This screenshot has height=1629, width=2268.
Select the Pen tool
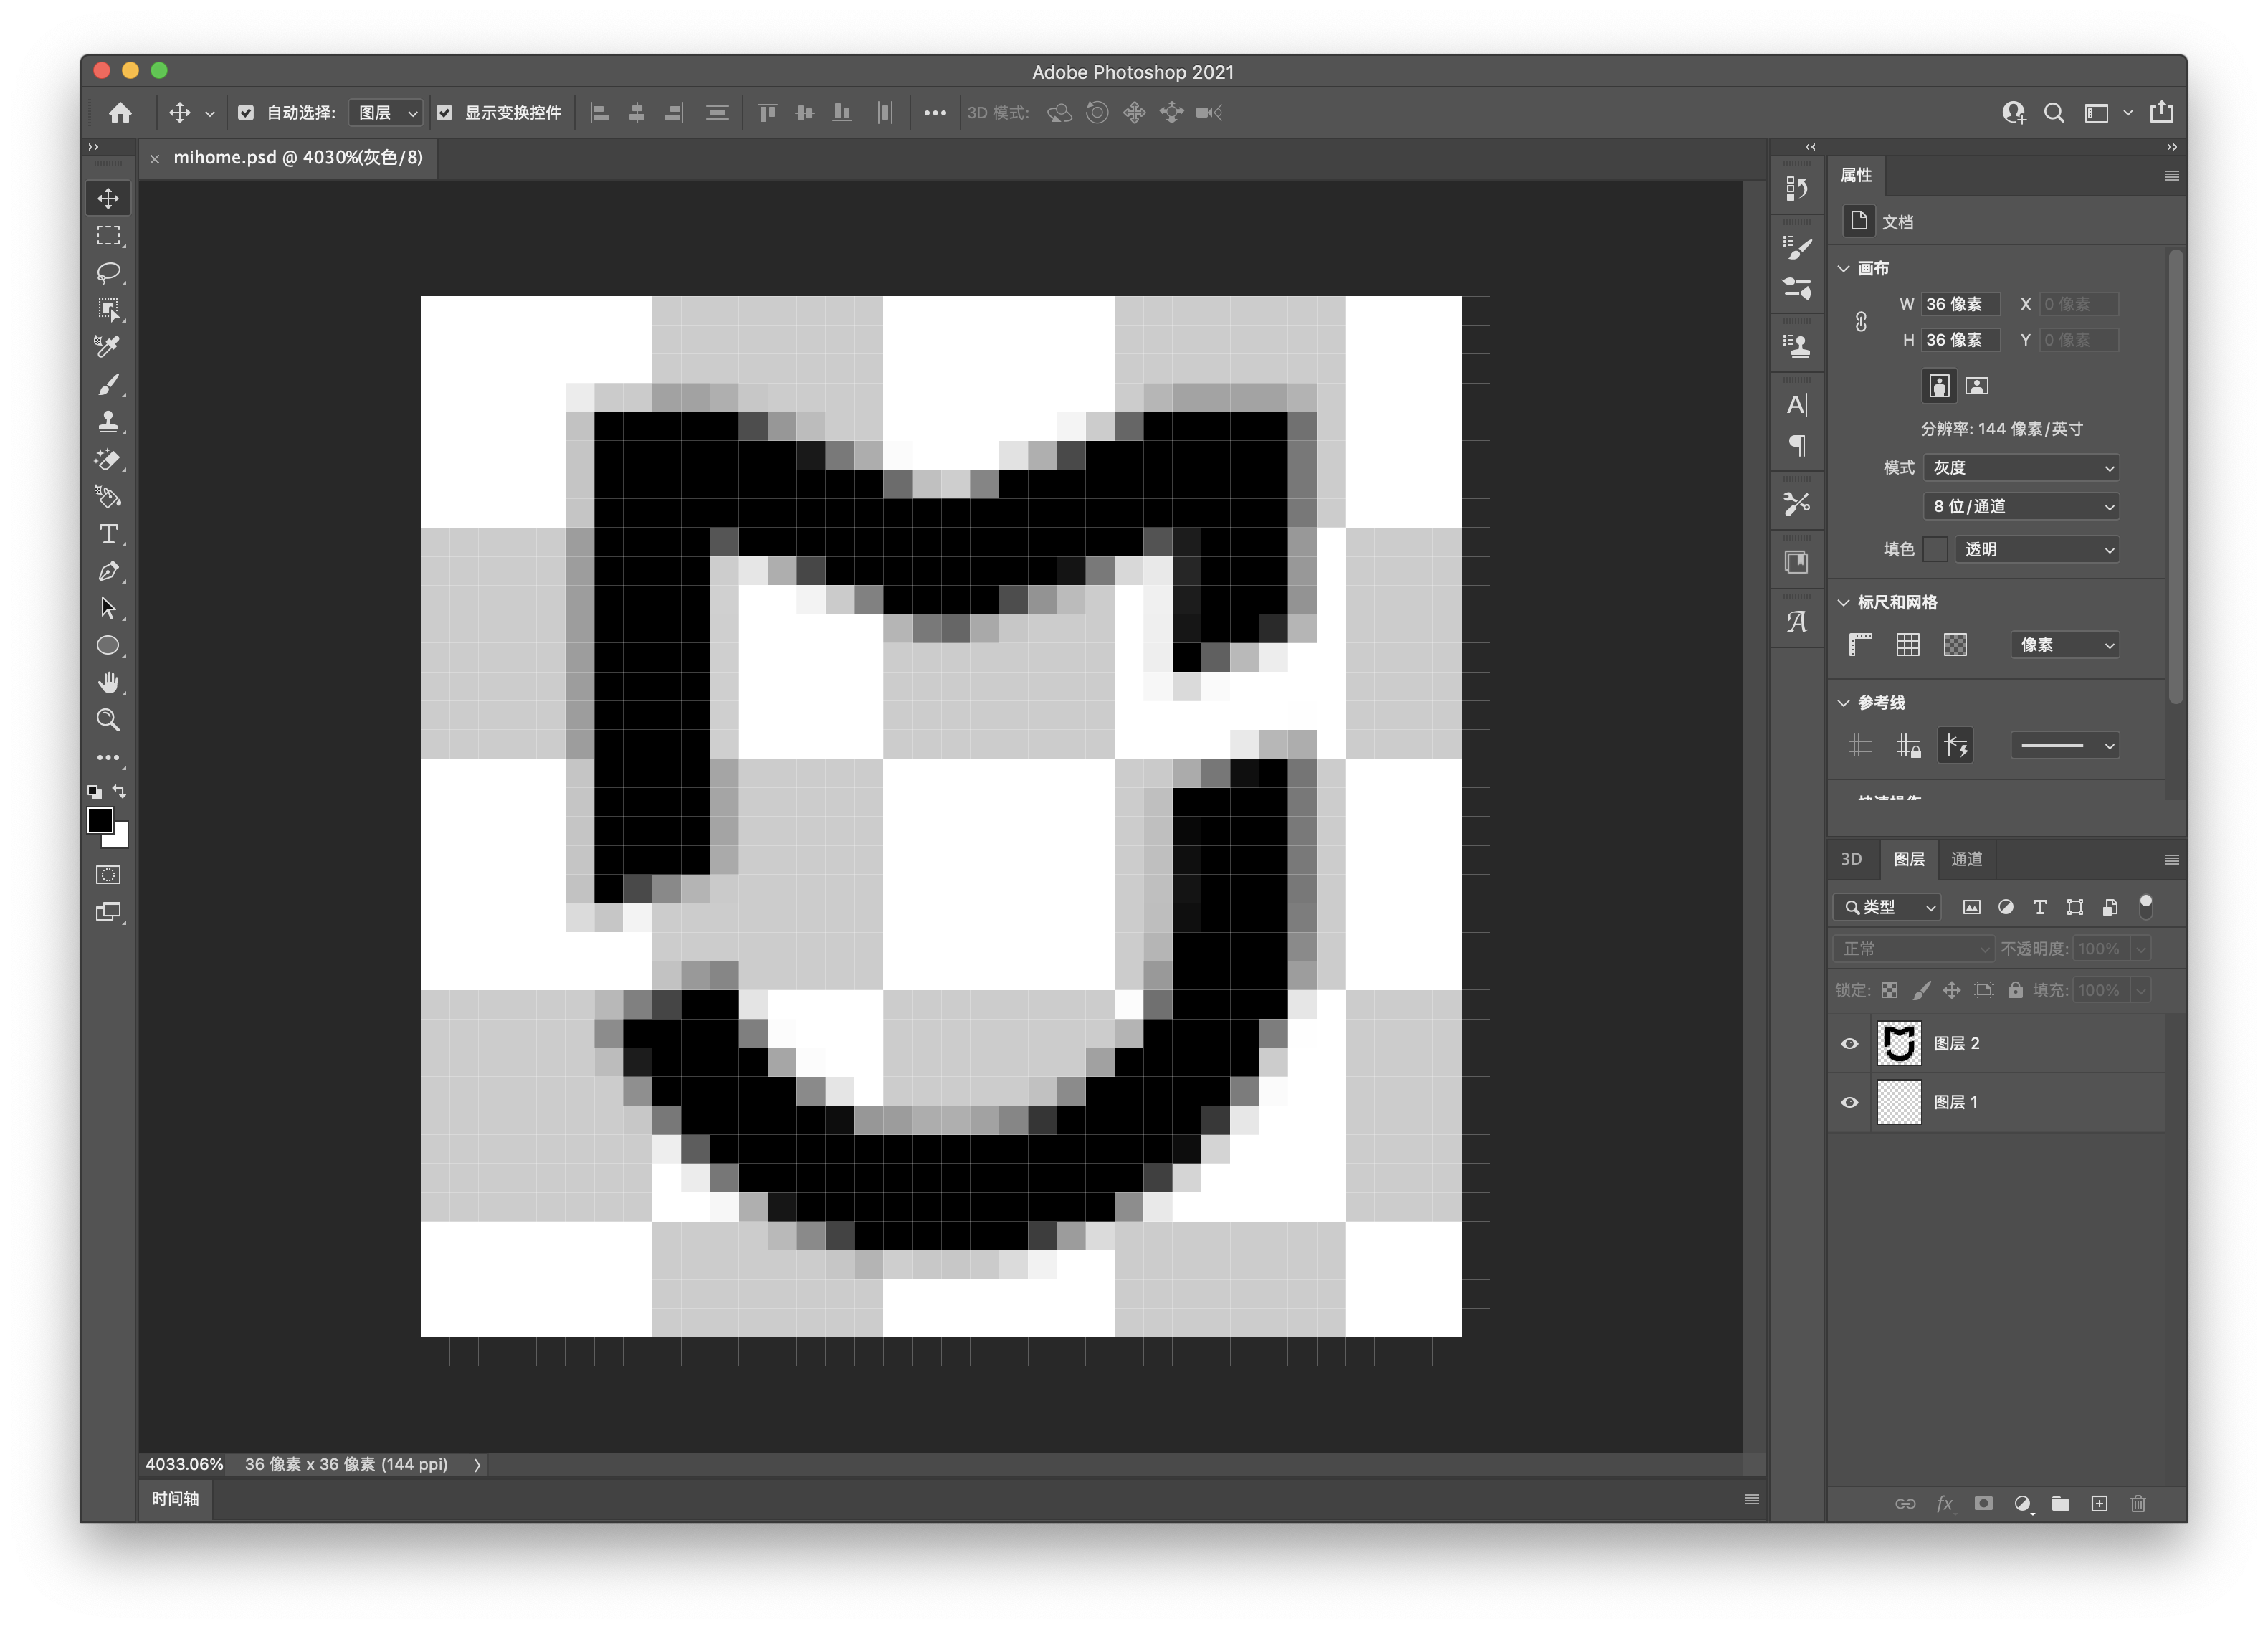pos(108,571)
